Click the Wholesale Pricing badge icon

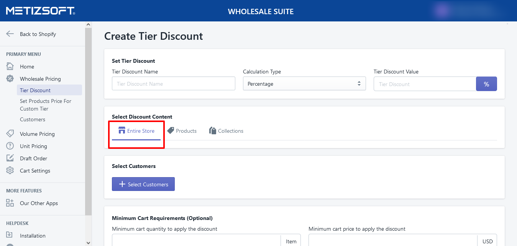point(10,79)
